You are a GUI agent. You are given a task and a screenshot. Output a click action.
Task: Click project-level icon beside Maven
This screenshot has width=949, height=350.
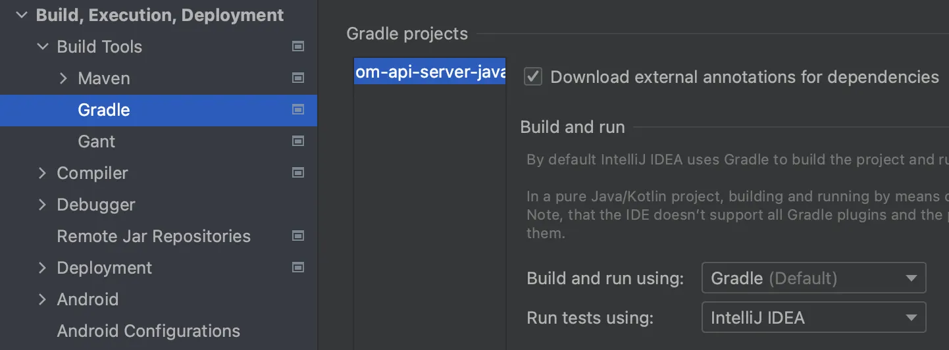[x=298, y=78]
